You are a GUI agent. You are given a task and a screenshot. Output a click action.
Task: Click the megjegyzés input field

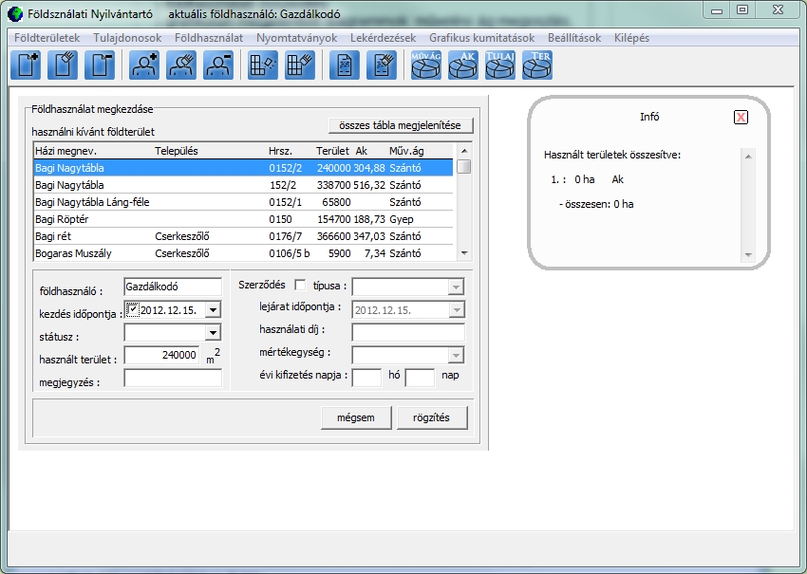pos(173,378)
